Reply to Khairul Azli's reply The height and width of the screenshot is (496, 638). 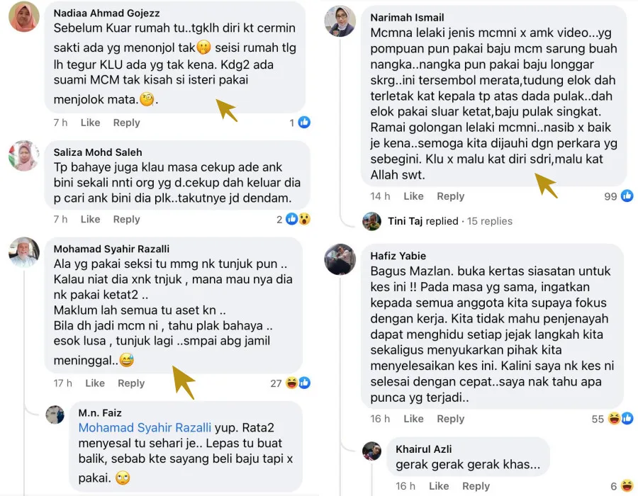[x=476, y=486]
